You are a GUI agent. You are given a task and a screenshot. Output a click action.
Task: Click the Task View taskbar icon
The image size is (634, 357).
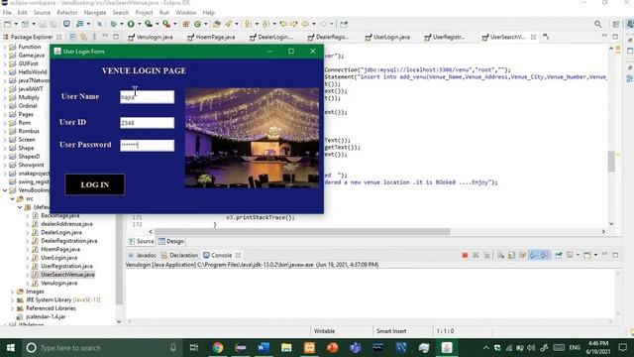pyautogui.click(x=194, y=348)
